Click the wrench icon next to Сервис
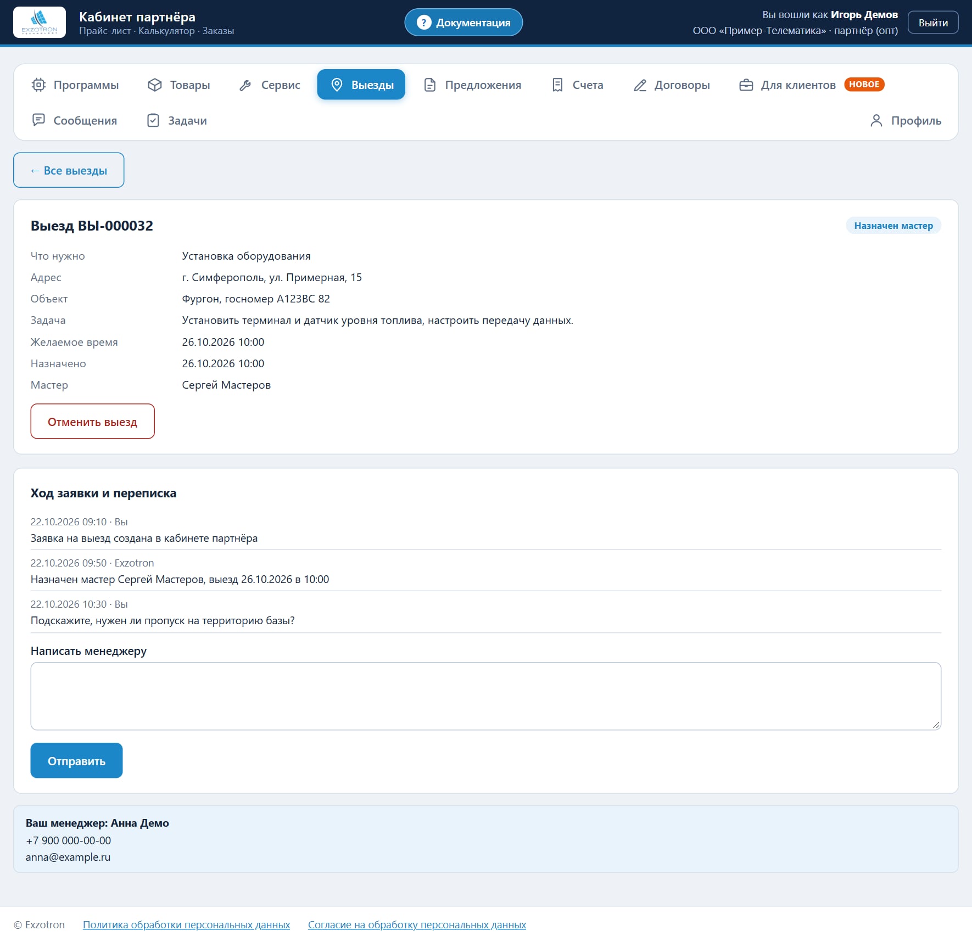The height and width of the screenshot is (942, 972). [245, 85]
